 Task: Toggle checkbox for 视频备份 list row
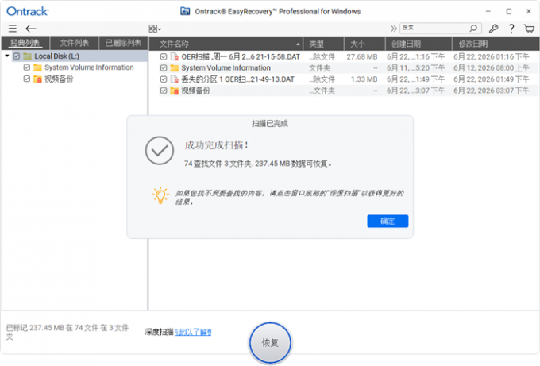click(164, 91)
